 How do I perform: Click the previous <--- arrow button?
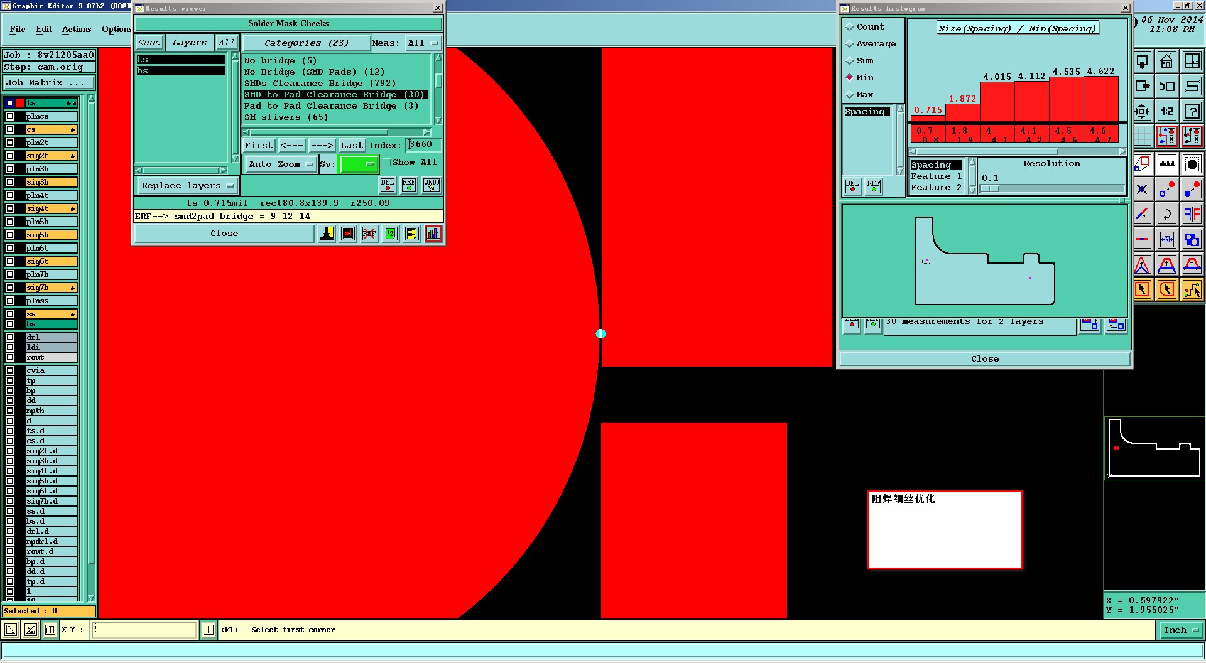tap(291, 145)
